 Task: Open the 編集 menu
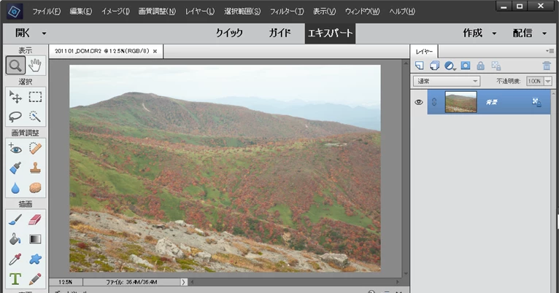point(80,12)
